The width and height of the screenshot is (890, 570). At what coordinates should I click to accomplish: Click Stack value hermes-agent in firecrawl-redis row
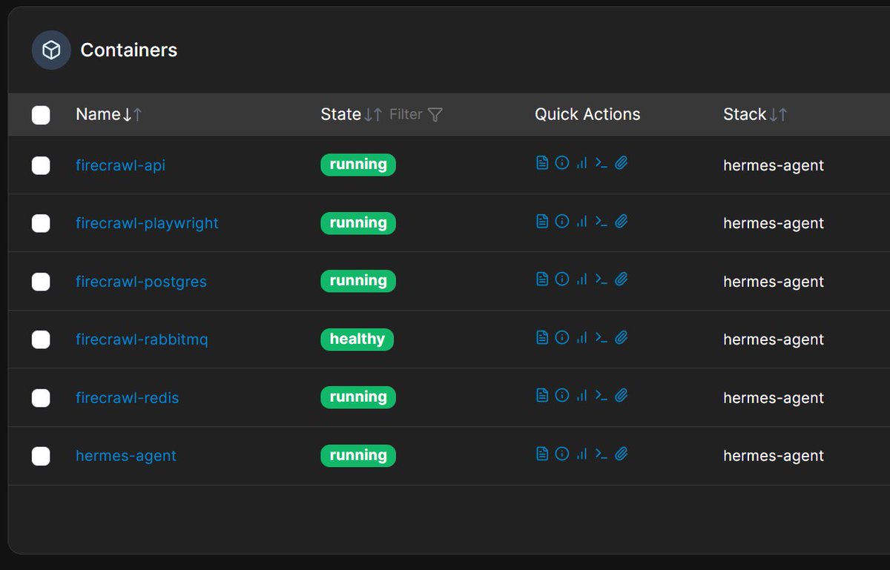(774, 398)
